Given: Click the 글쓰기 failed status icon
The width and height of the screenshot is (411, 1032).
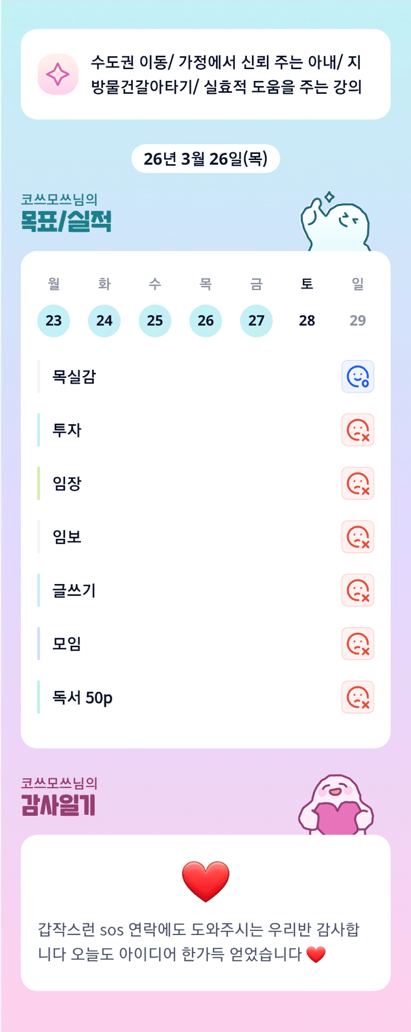Looking at the screenshot, I should 357,591.
